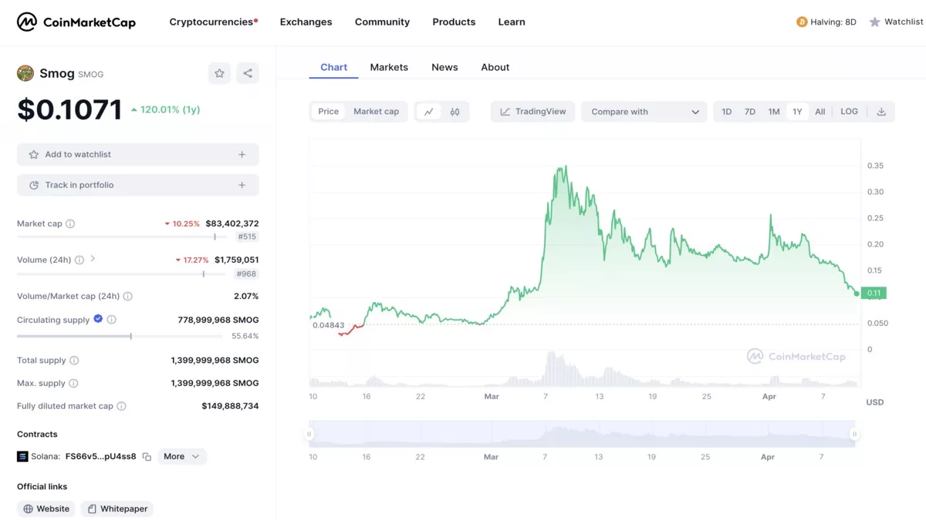
Task: Click the $1,759,051 volume value
Action: click(x=237, y=260)
